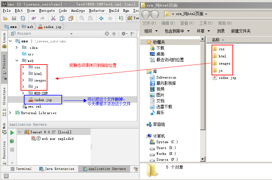This screenshot has height=180, width=272.
Task: Open the Tomcat run configuration selector
Action: (x=133, y=18)
